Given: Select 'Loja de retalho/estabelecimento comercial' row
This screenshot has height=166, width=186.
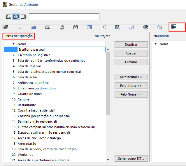Looking at the screenshot, I should 55,72.
